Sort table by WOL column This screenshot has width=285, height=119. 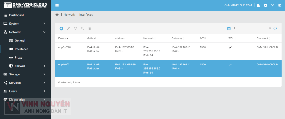pos(232,38)
